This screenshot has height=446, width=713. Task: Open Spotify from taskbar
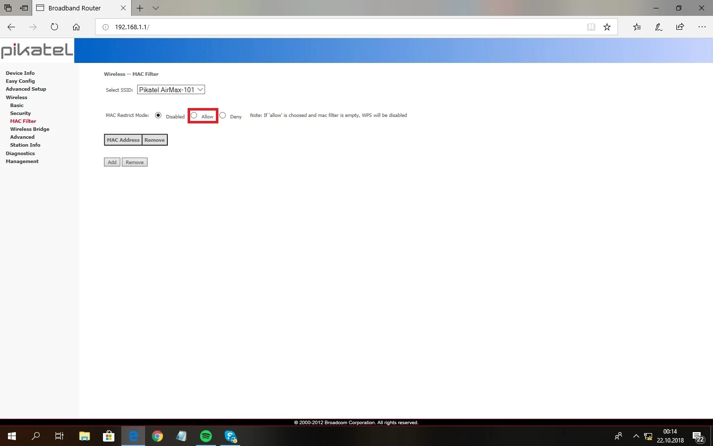point(206,436)
